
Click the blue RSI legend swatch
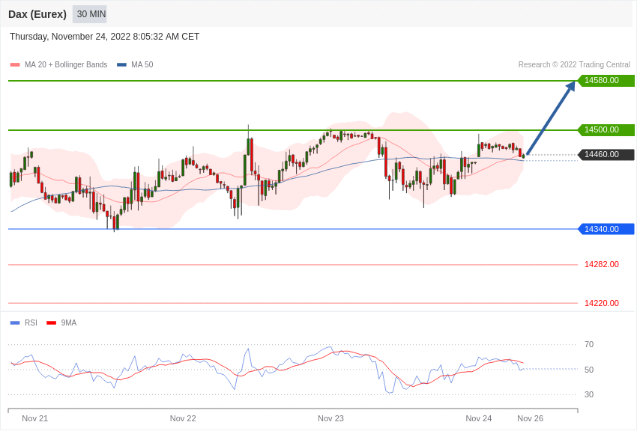(15, 323)
